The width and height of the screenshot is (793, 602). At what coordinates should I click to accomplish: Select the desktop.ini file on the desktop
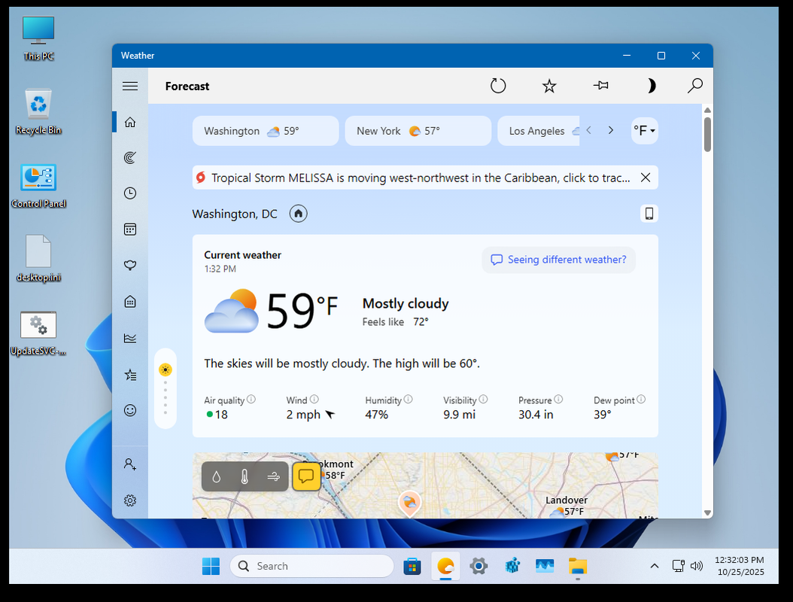click(38, 259)
